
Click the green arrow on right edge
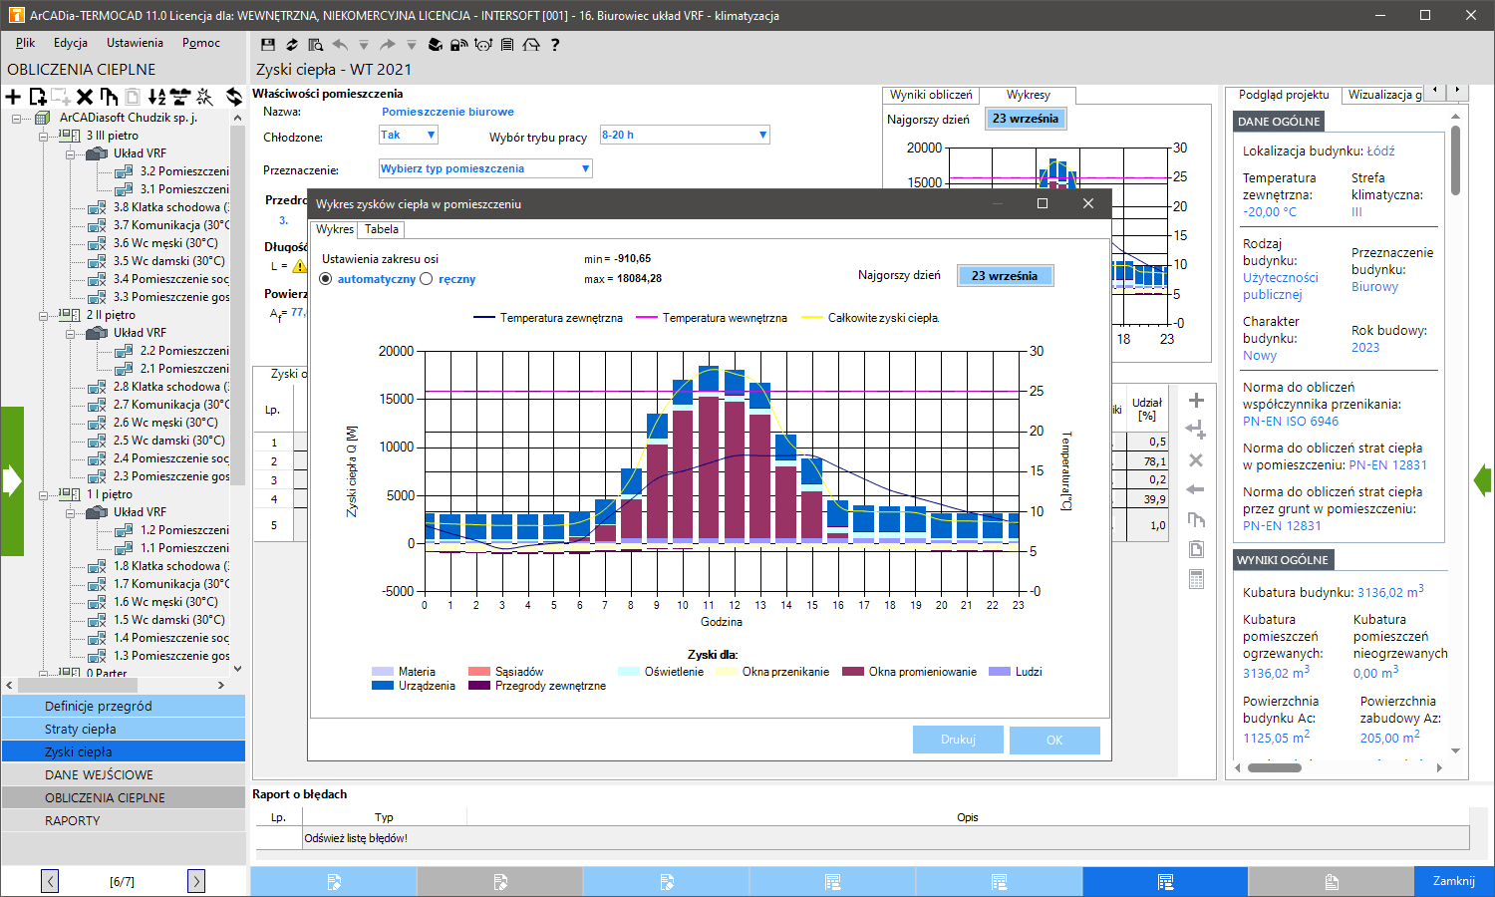(1483, 480)
